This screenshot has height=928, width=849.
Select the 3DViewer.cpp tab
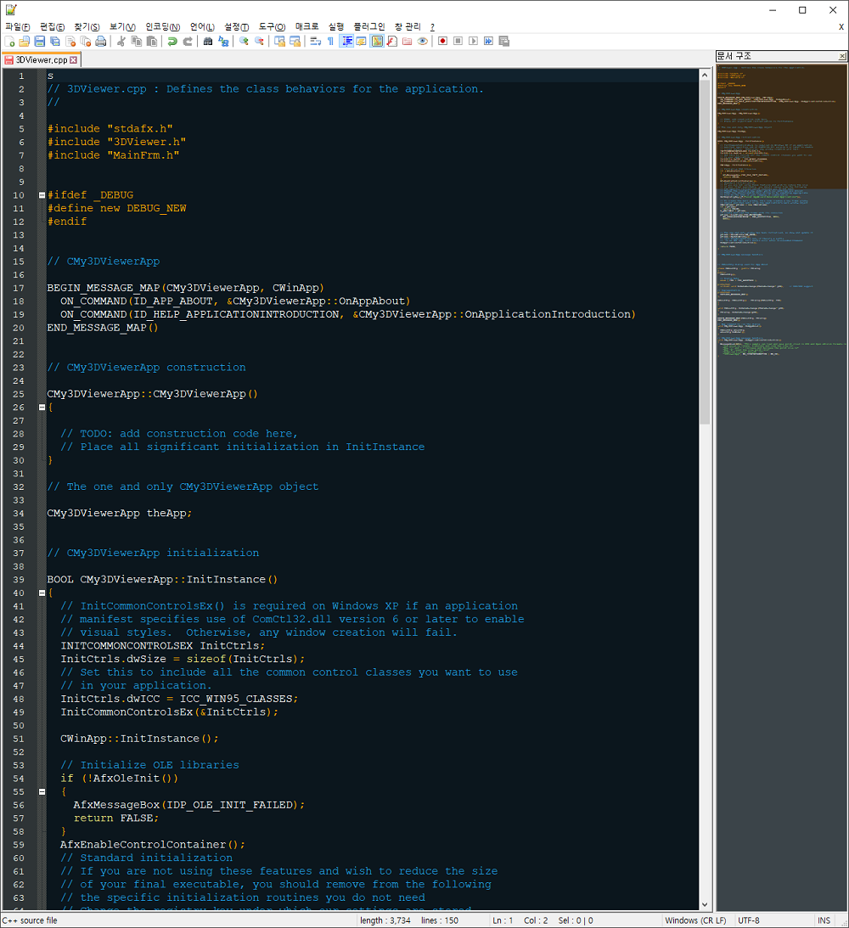(x=41, y=59)
